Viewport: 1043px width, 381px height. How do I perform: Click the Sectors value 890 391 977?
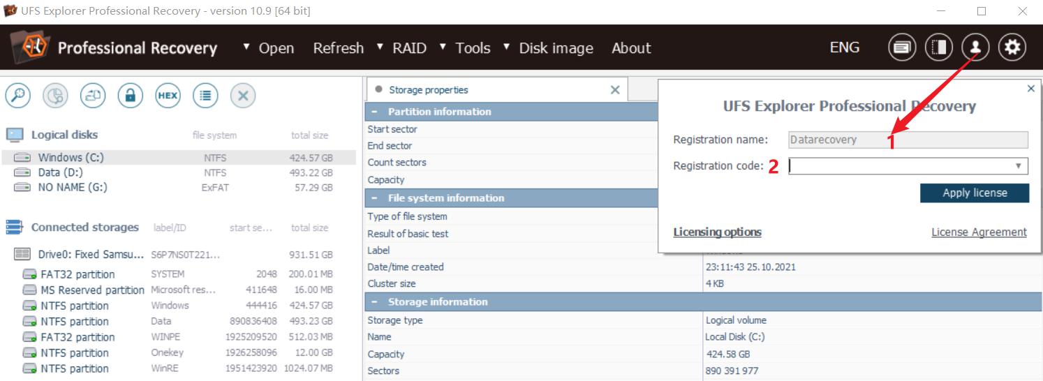(732, 371)
